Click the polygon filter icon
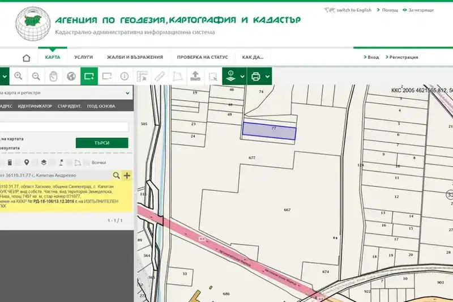The width and height of the screenshot is (453, 302). coord(78,163)
